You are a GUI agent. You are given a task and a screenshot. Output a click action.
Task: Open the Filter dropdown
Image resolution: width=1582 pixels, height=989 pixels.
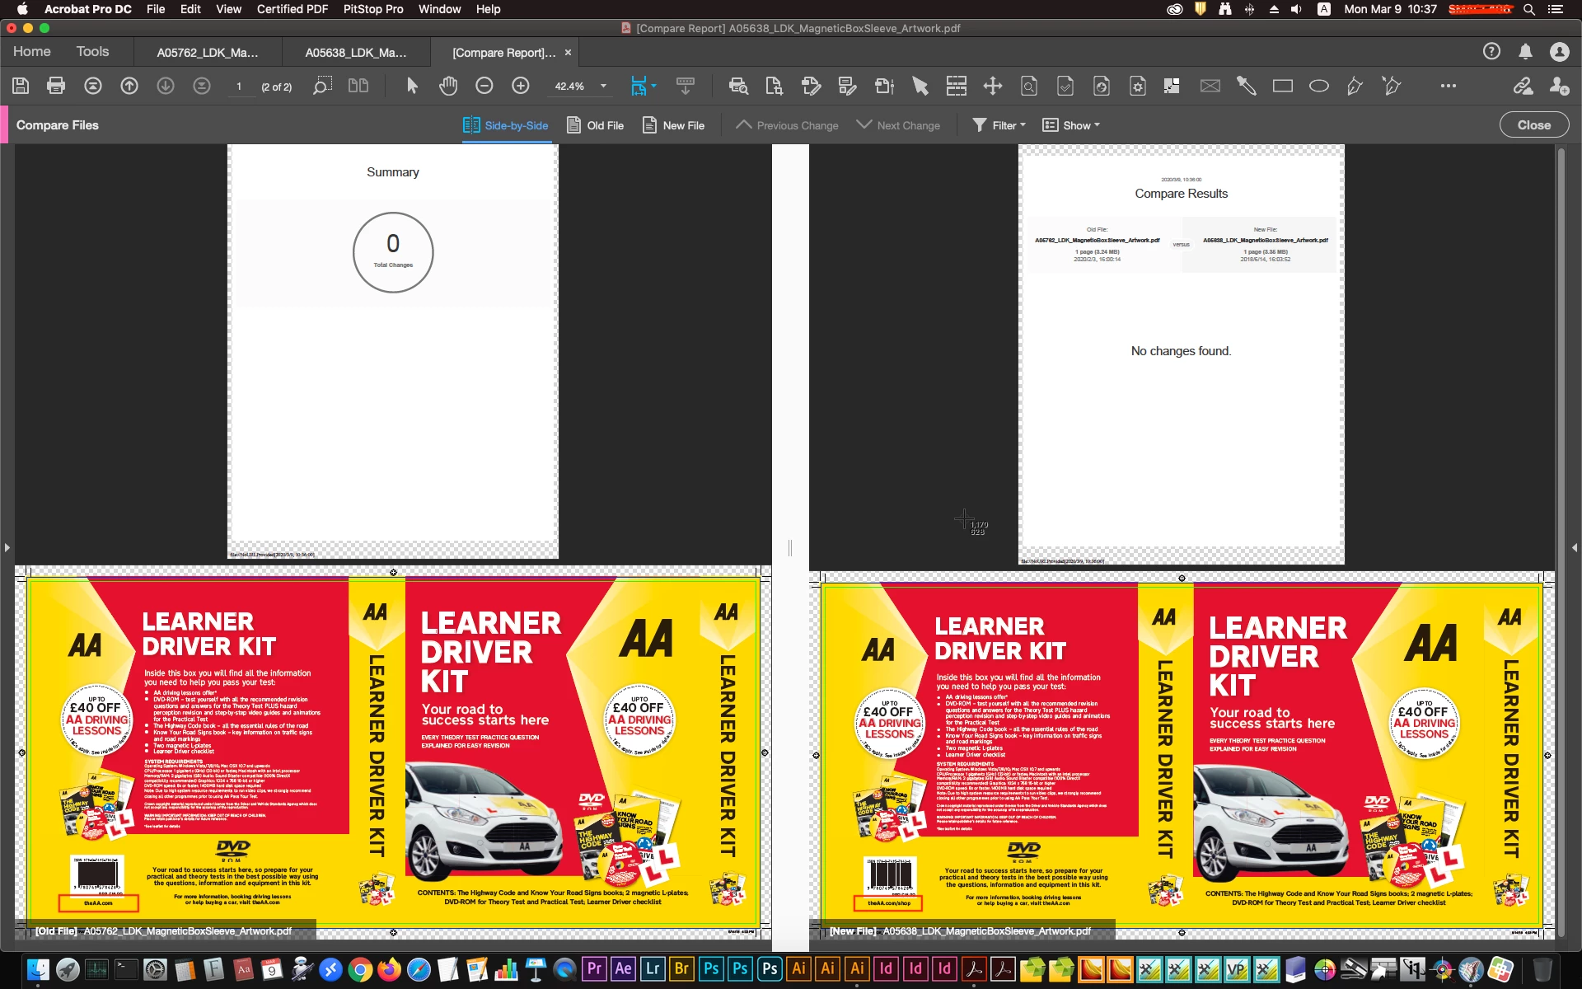[x=999, y=125]
